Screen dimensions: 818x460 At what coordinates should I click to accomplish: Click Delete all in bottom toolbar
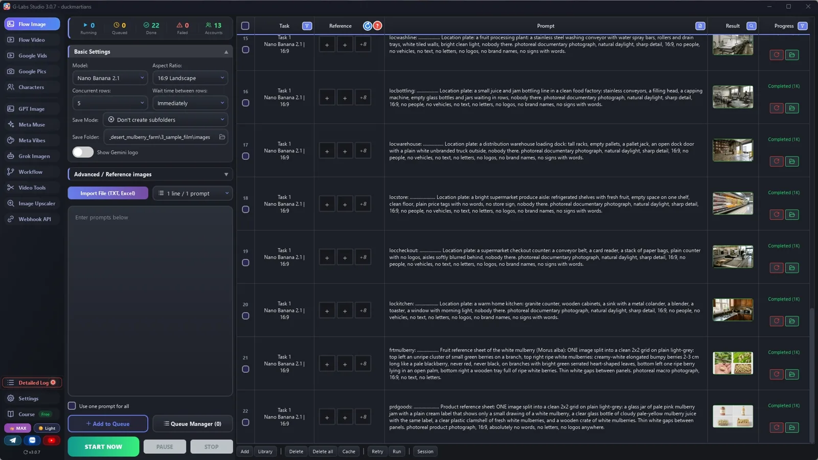[x=323, y=451]
